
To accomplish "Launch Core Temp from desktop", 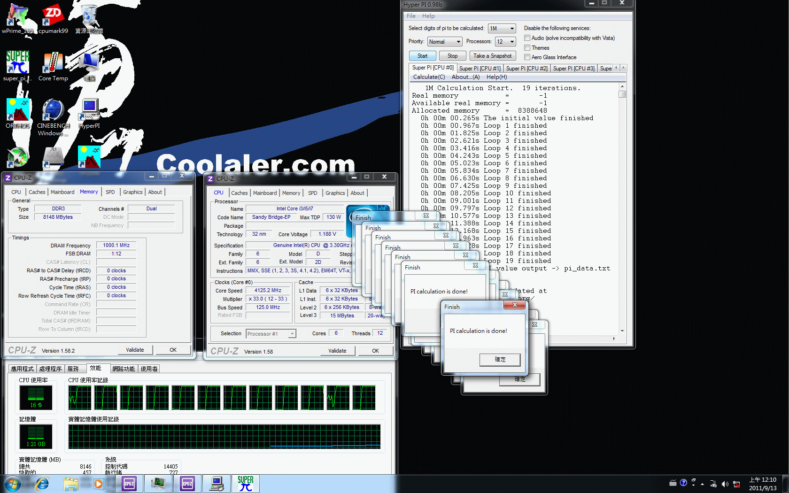I will point(53,66).
